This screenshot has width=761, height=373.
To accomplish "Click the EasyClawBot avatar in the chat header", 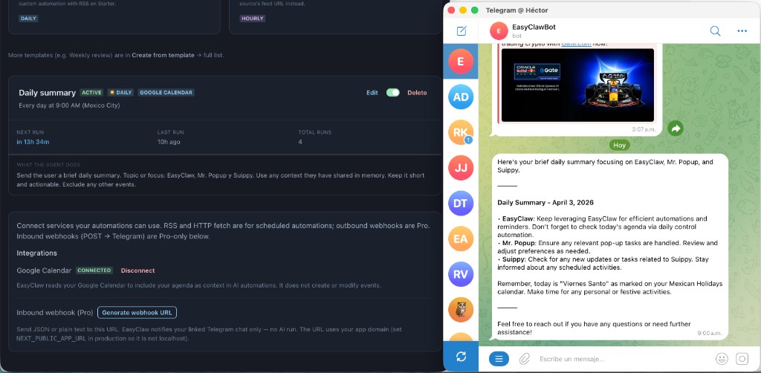I will [499, 31].
